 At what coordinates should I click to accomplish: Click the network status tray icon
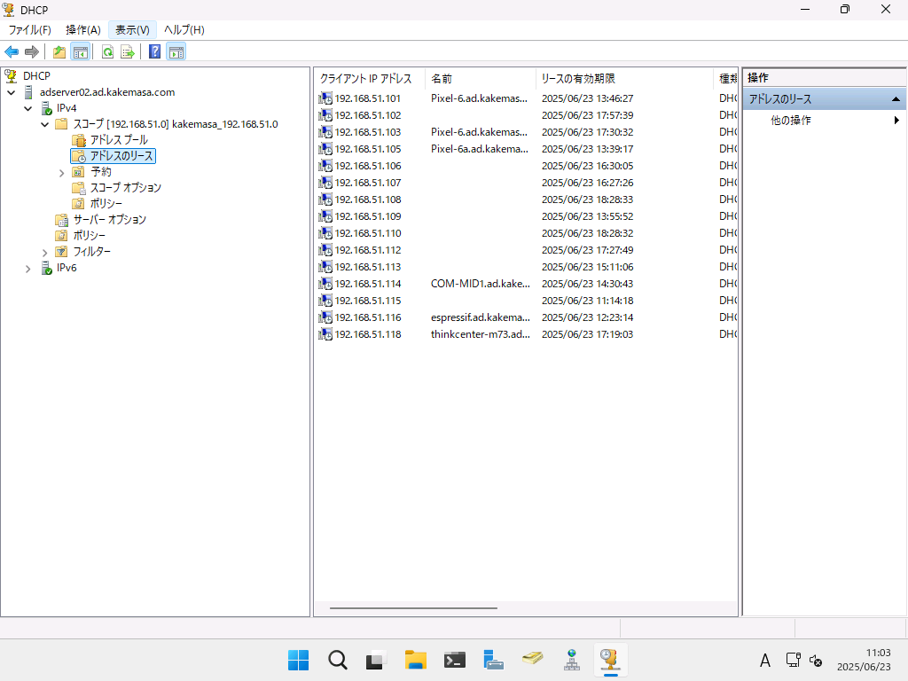point(794,660)
